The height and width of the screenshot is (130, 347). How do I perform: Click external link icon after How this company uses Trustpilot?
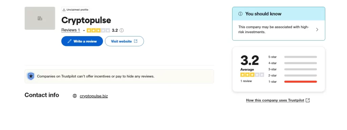(308, 100)
